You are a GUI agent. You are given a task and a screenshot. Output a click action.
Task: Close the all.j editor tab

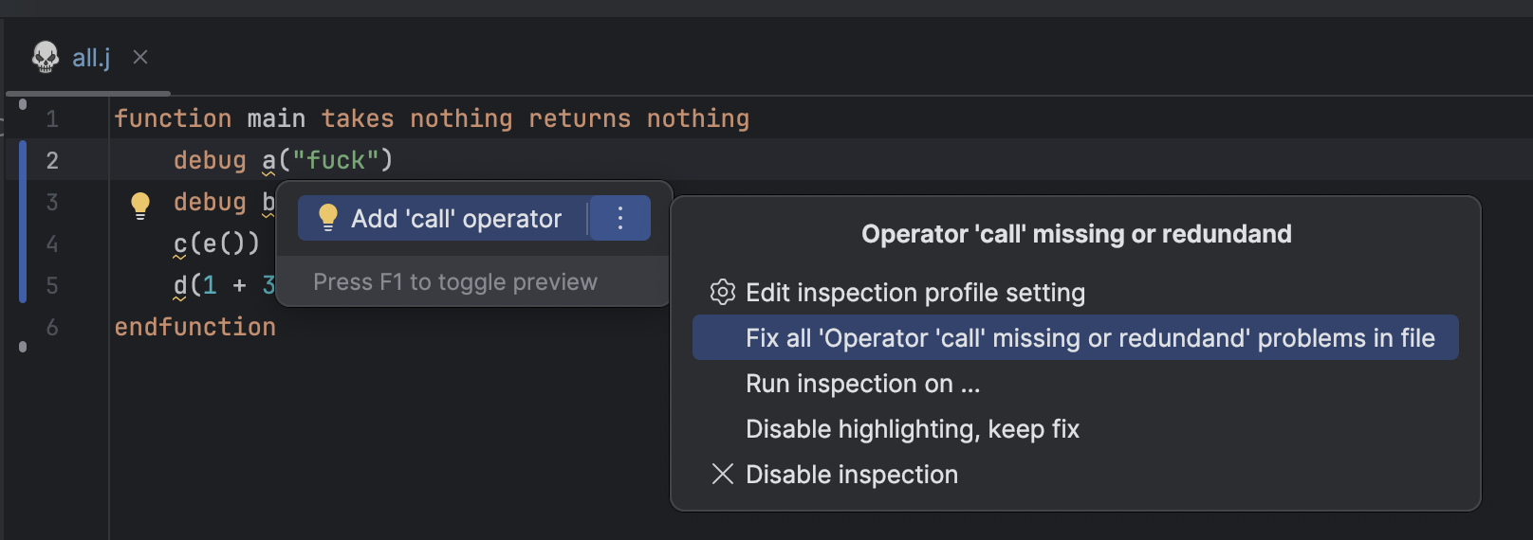click(x=140, y=57)
